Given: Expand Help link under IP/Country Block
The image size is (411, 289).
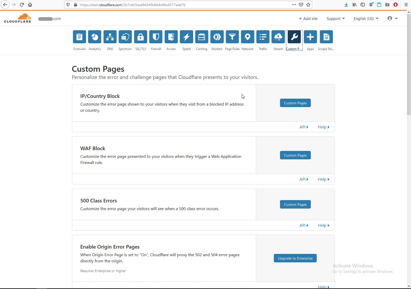Looking at the screenshot, I should (x=324, y=127).
